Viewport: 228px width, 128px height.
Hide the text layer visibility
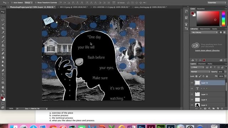tap(192, 89)
